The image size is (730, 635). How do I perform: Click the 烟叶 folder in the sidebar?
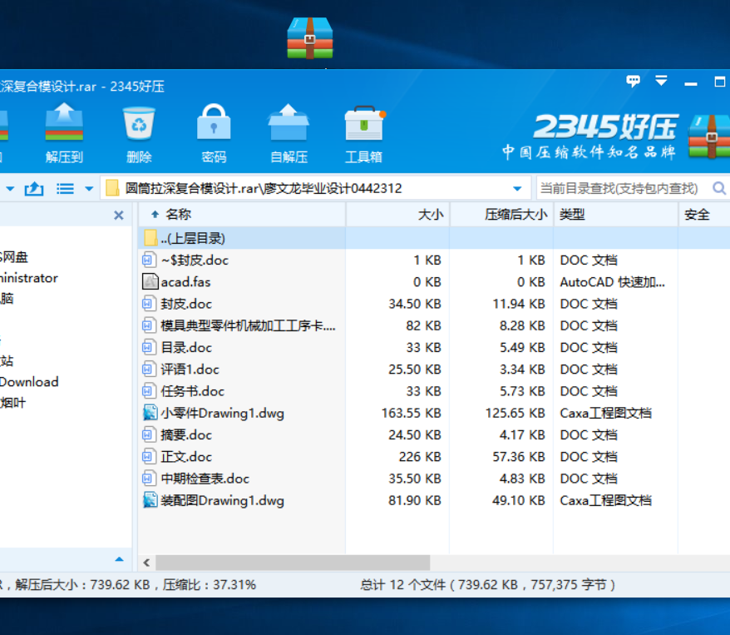(x=13, y=403)
